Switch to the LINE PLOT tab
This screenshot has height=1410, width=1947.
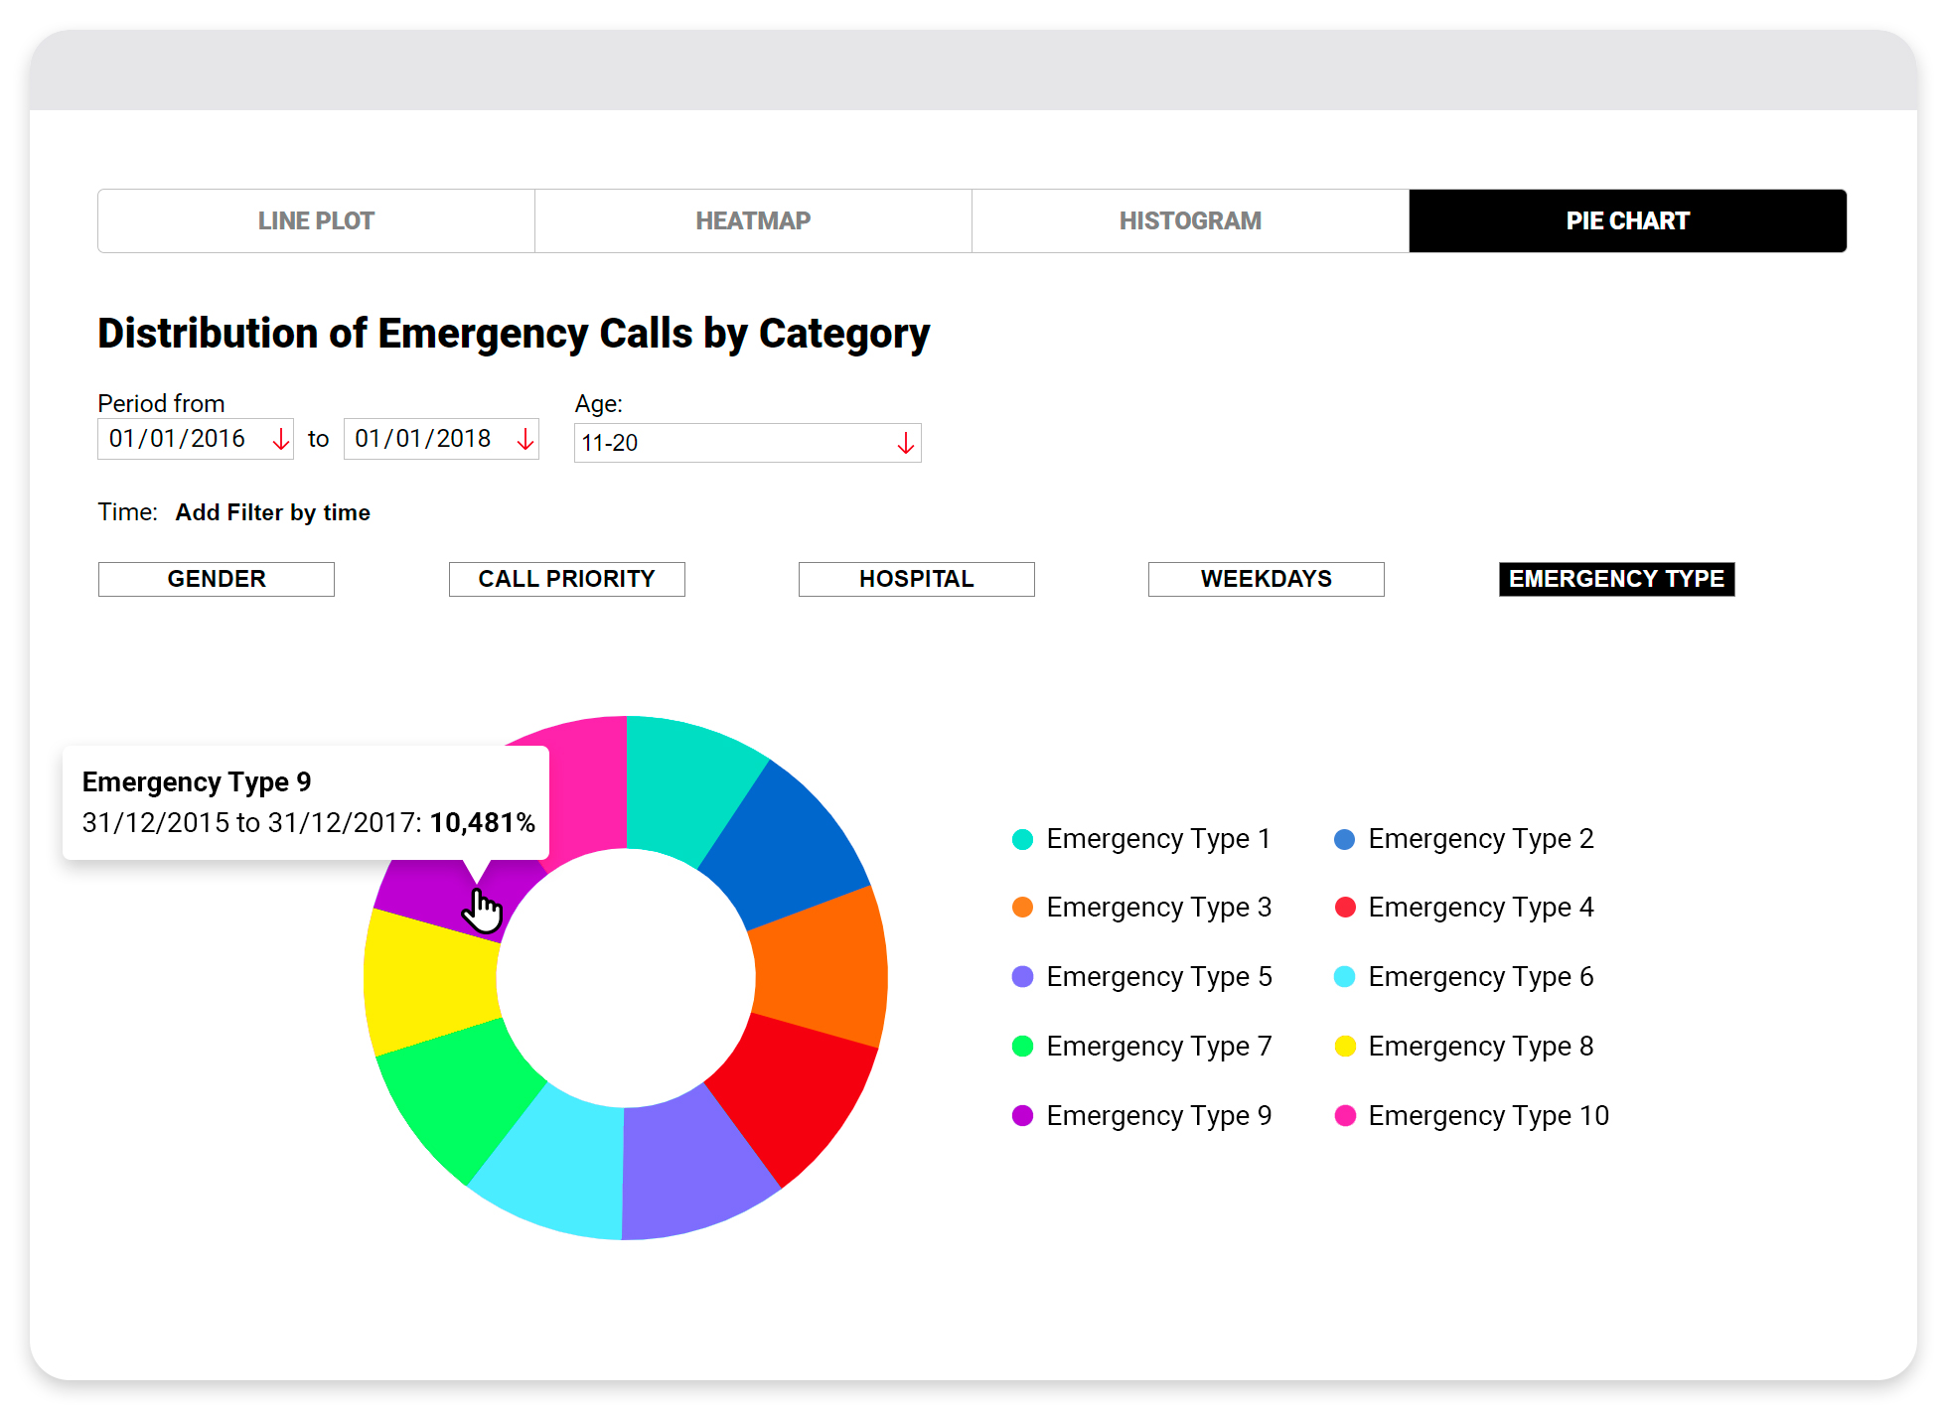(316, 220)
